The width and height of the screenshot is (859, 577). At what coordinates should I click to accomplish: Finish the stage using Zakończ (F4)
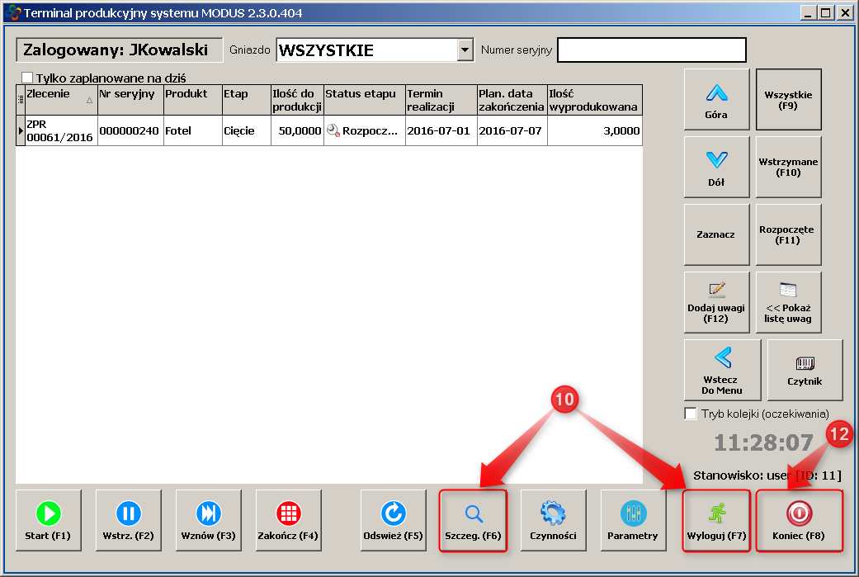288,520
